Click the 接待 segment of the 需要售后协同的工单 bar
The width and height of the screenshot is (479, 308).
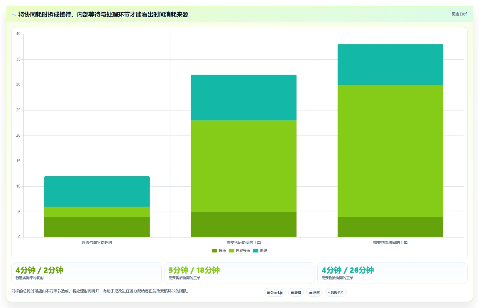click(243, 225)
